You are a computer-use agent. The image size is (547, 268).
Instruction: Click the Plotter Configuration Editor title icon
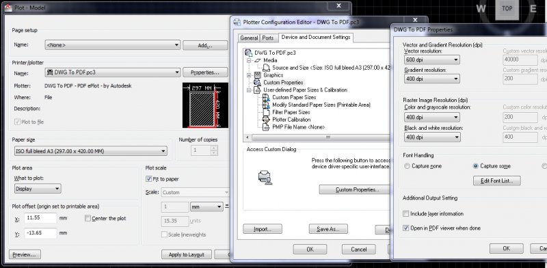pyautogui.click(x=237, y=23)
